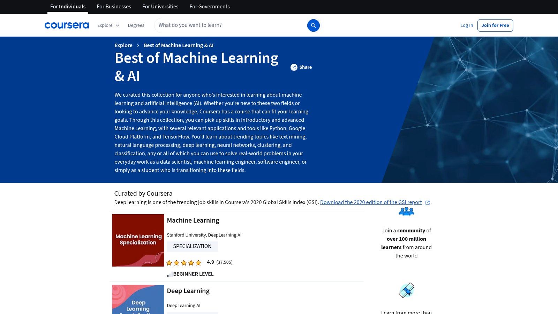The width and height of the screenshot is (558, 314).
Task: Click the beginner level bars icon
Action: 169,274
